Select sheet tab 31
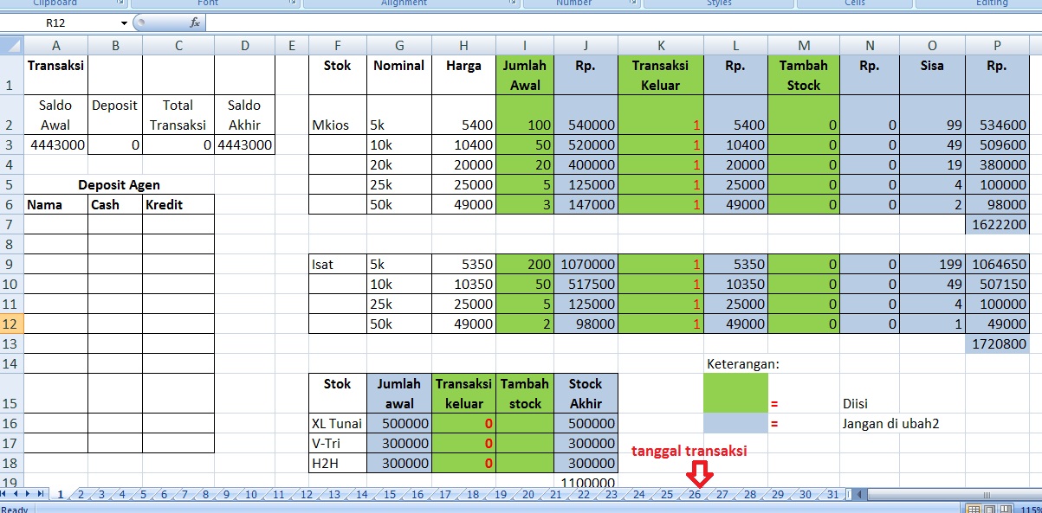Viewport: 1042px width, 513px height. 832,494
